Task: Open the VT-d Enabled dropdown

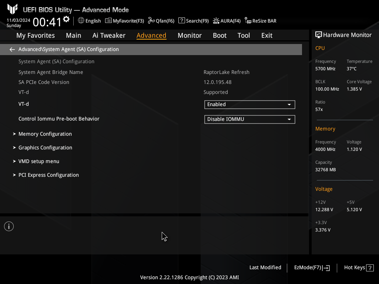Action: coord(250,105)
